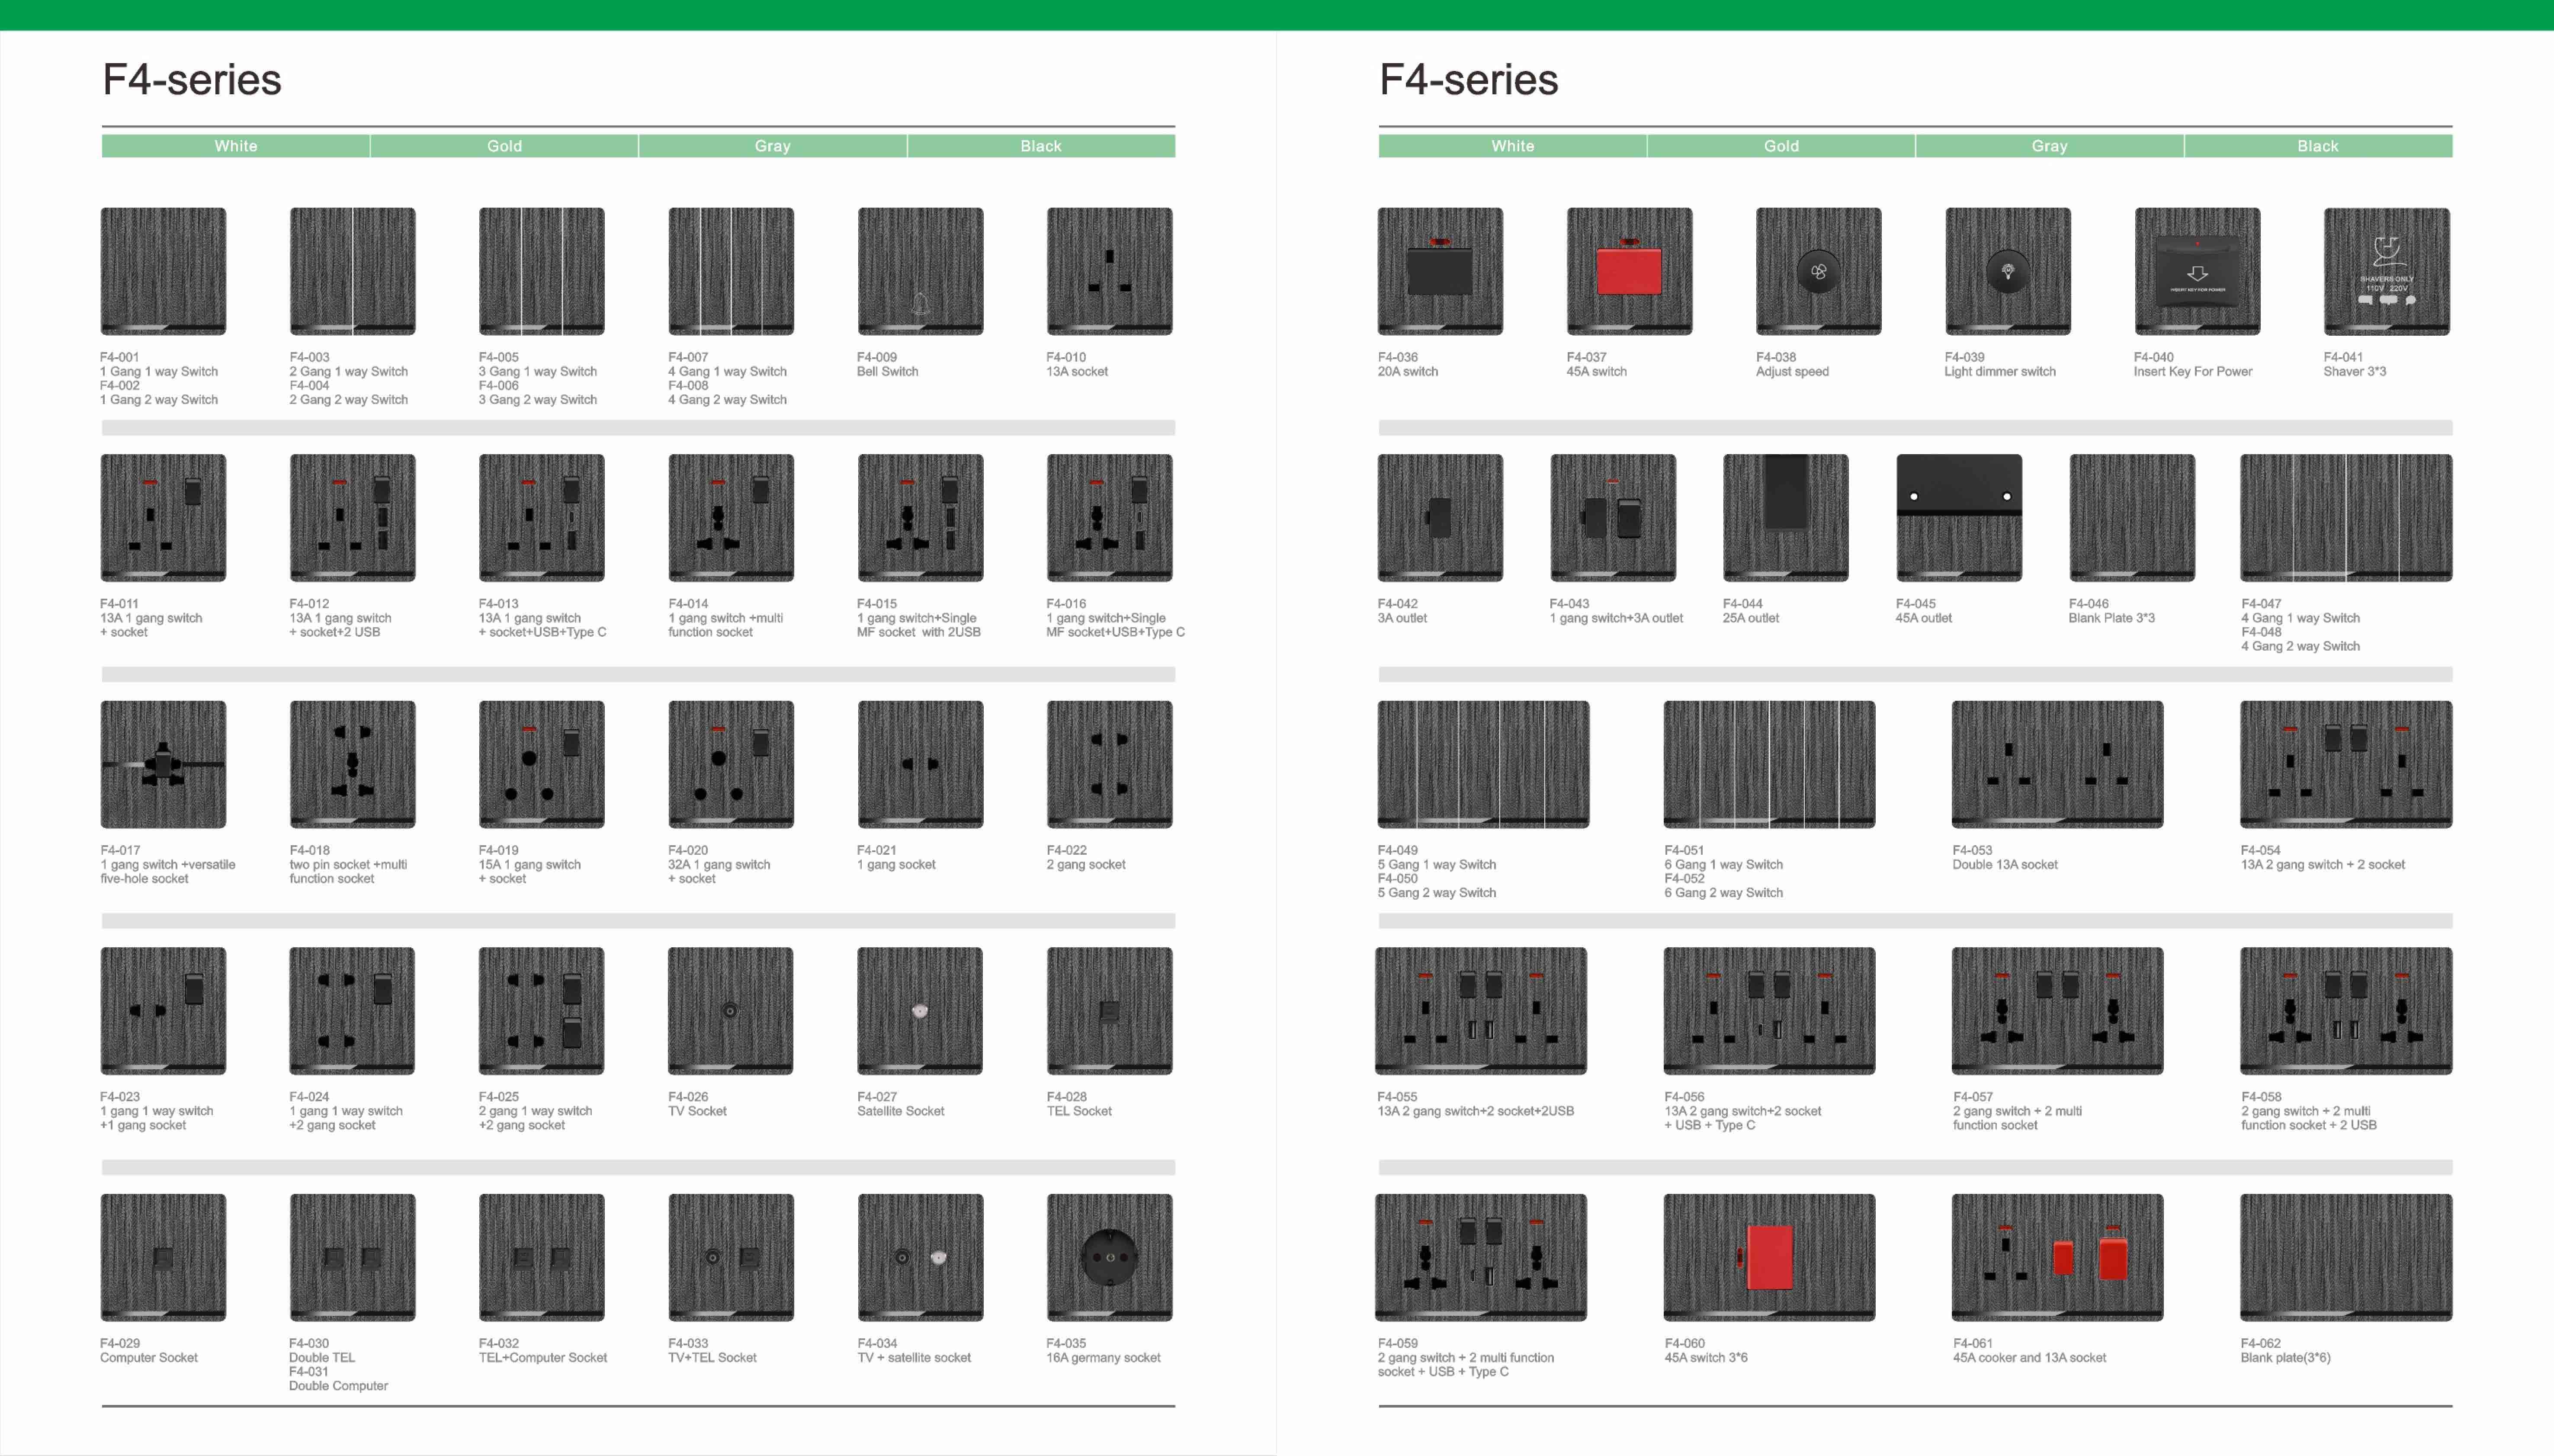Open the F4-022 2 gang socket image
Viewport: 2554px width, 1456px height.
1109,764
